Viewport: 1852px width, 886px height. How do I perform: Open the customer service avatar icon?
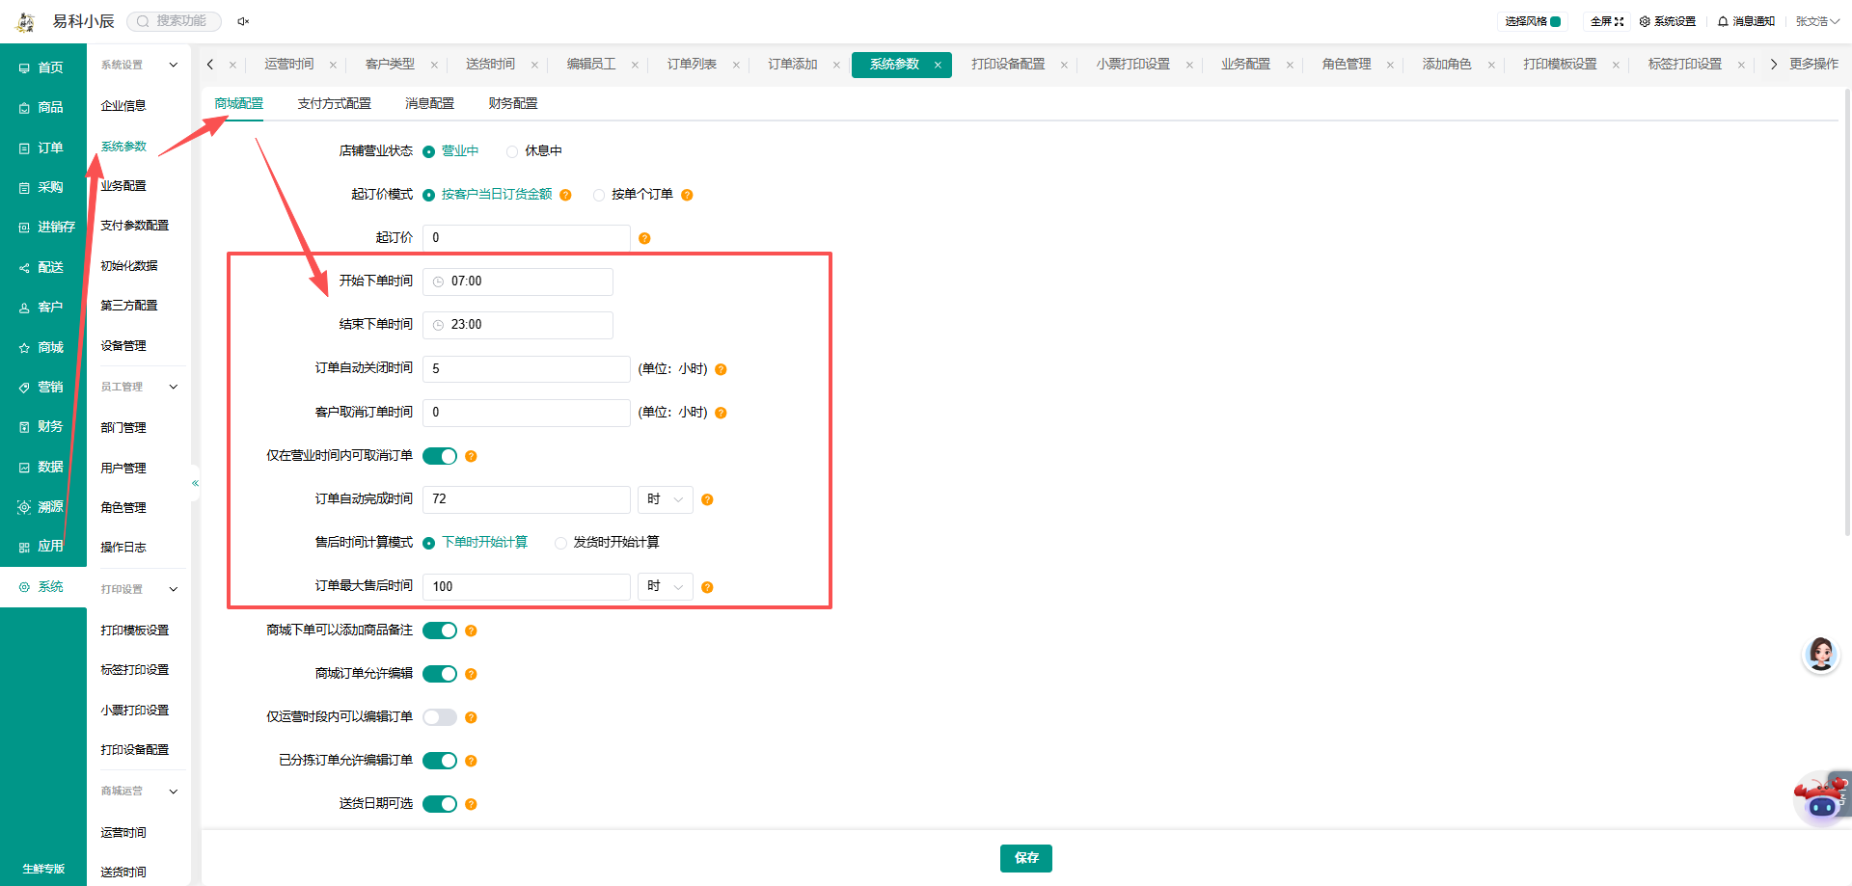point(1821,655)
